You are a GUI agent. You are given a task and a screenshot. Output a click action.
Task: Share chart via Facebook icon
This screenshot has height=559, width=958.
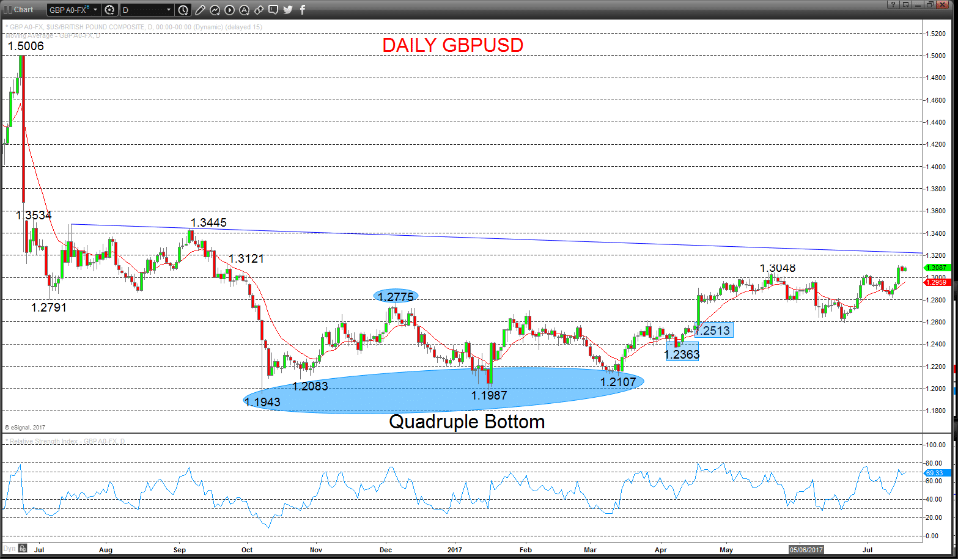(x=303, y=10)
